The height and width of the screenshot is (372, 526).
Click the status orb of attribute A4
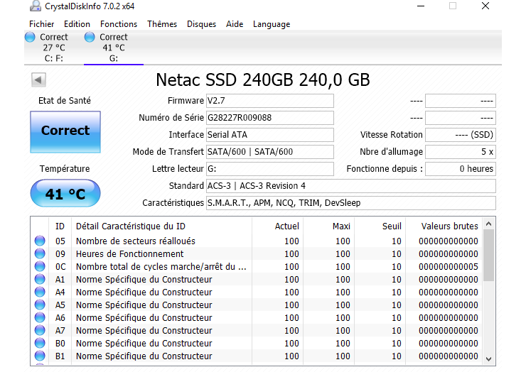click(40, 292)
